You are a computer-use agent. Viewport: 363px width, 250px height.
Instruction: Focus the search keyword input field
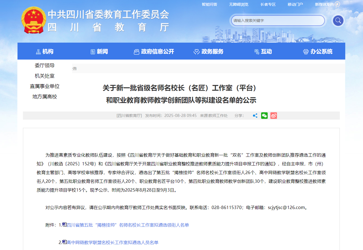coord(277,20)
